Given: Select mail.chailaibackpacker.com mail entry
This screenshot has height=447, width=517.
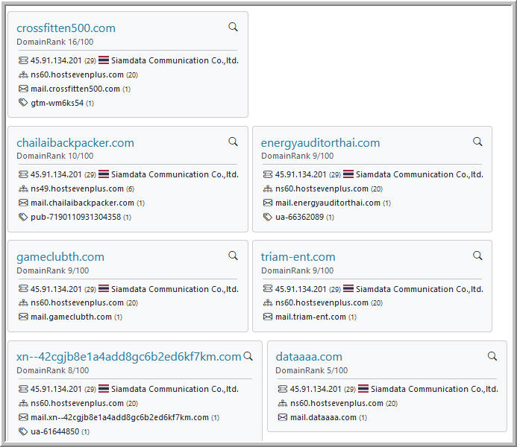Looking at the screenshot, I should click(82, 203).
